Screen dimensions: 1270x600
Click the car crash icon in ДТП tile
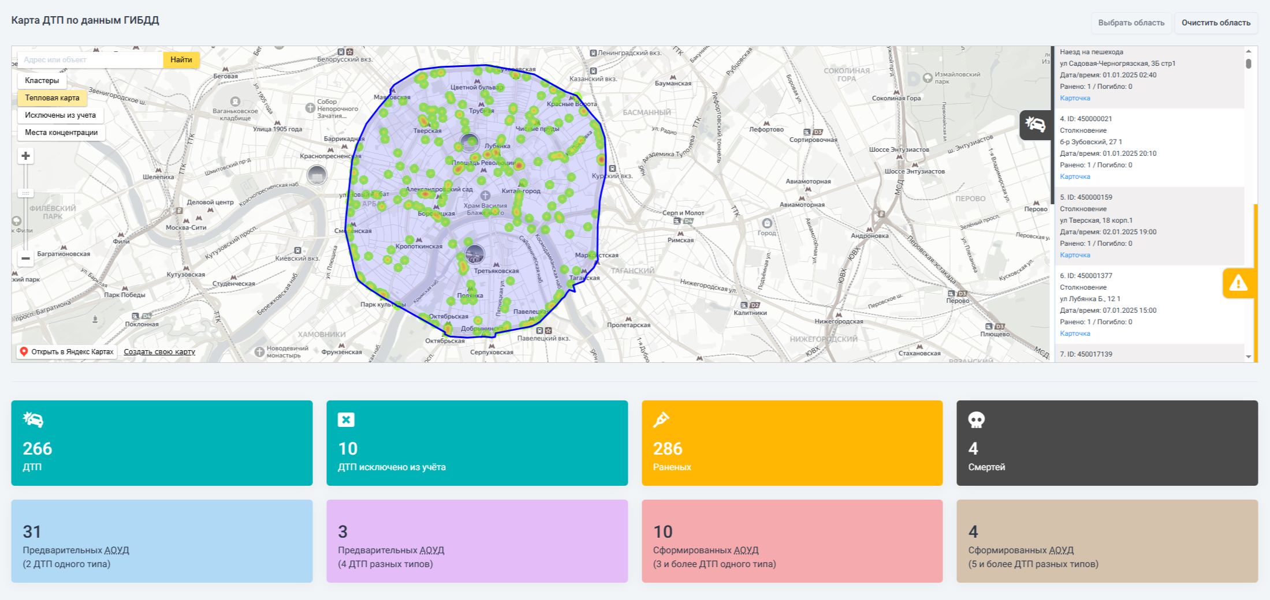[x=33, y=419]
